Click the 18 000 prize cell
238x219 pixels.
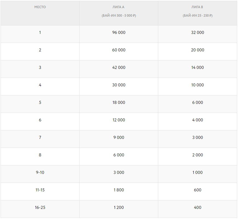[x=119, y=103]
